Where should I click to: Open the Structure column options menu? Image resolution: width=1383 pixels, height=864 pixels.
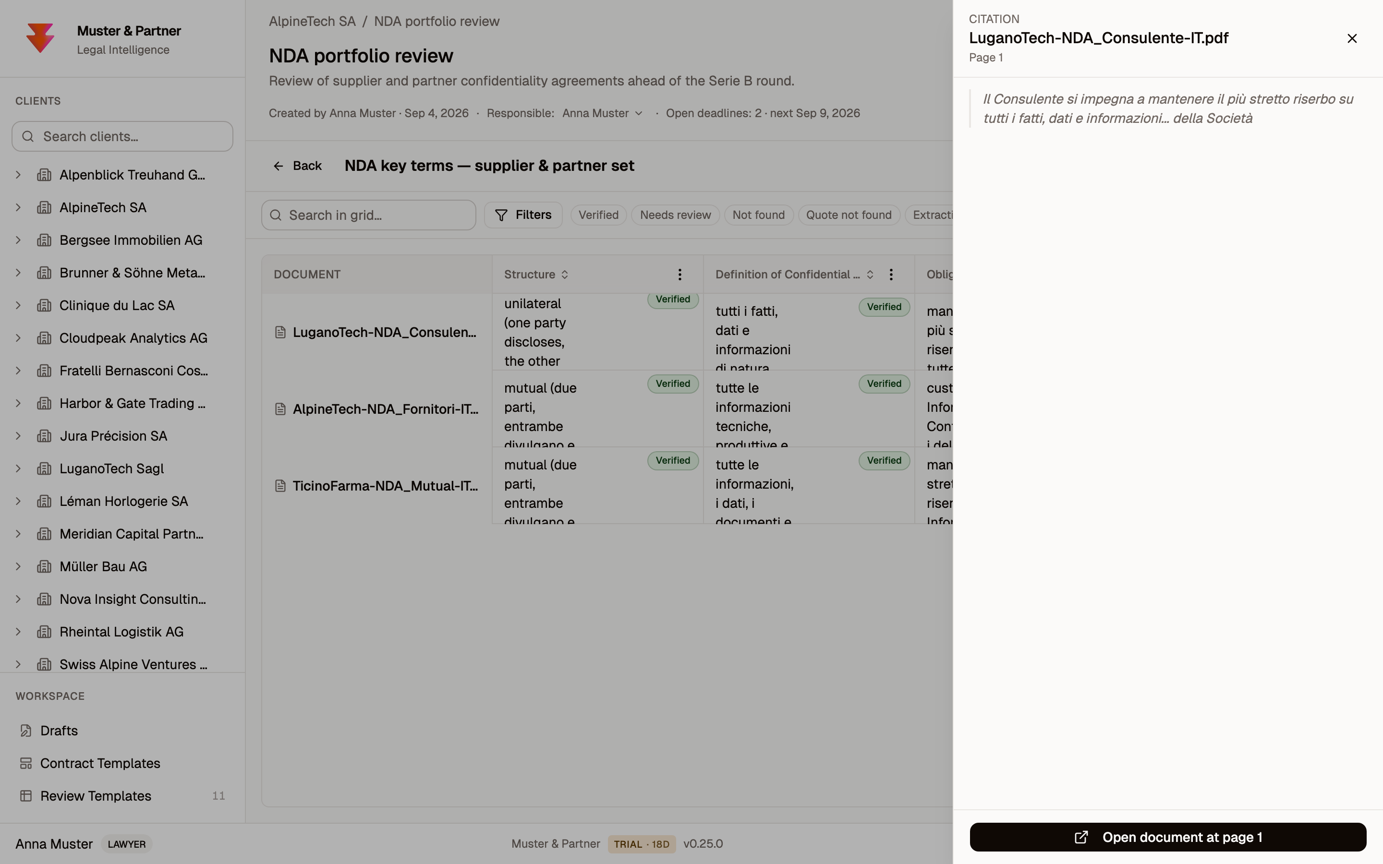pos(679,274)
